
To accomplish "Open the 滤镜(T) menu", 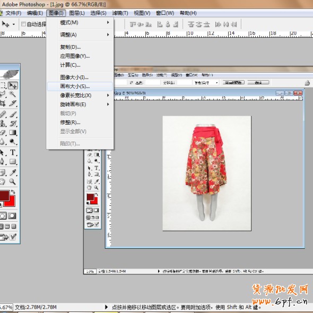I will click(120, 13).
